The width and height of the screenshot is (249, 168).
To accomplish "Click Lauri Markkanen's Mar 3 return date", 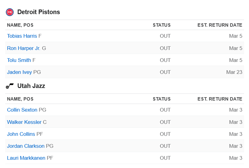I will pyautogui.click(x=236, y=158).
